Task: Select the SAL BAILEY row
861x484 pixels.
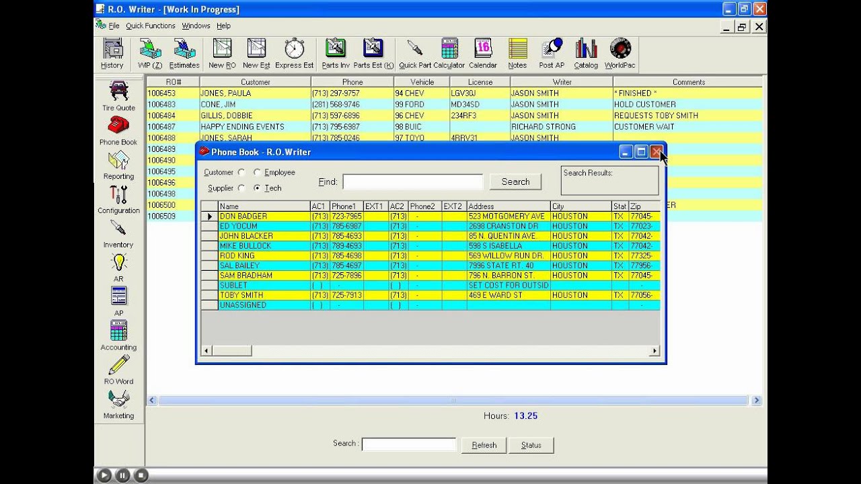Action: tap(430, 266)
